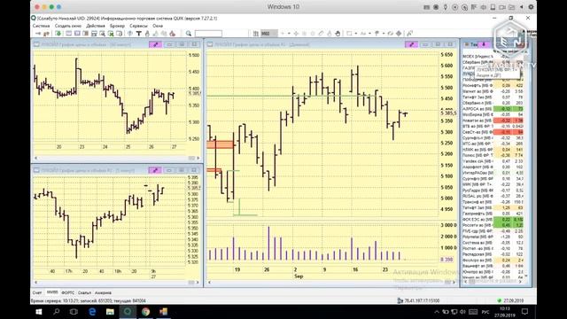567x319 pixels.
Task: Open the Сервисы menu
Action: 138,26
